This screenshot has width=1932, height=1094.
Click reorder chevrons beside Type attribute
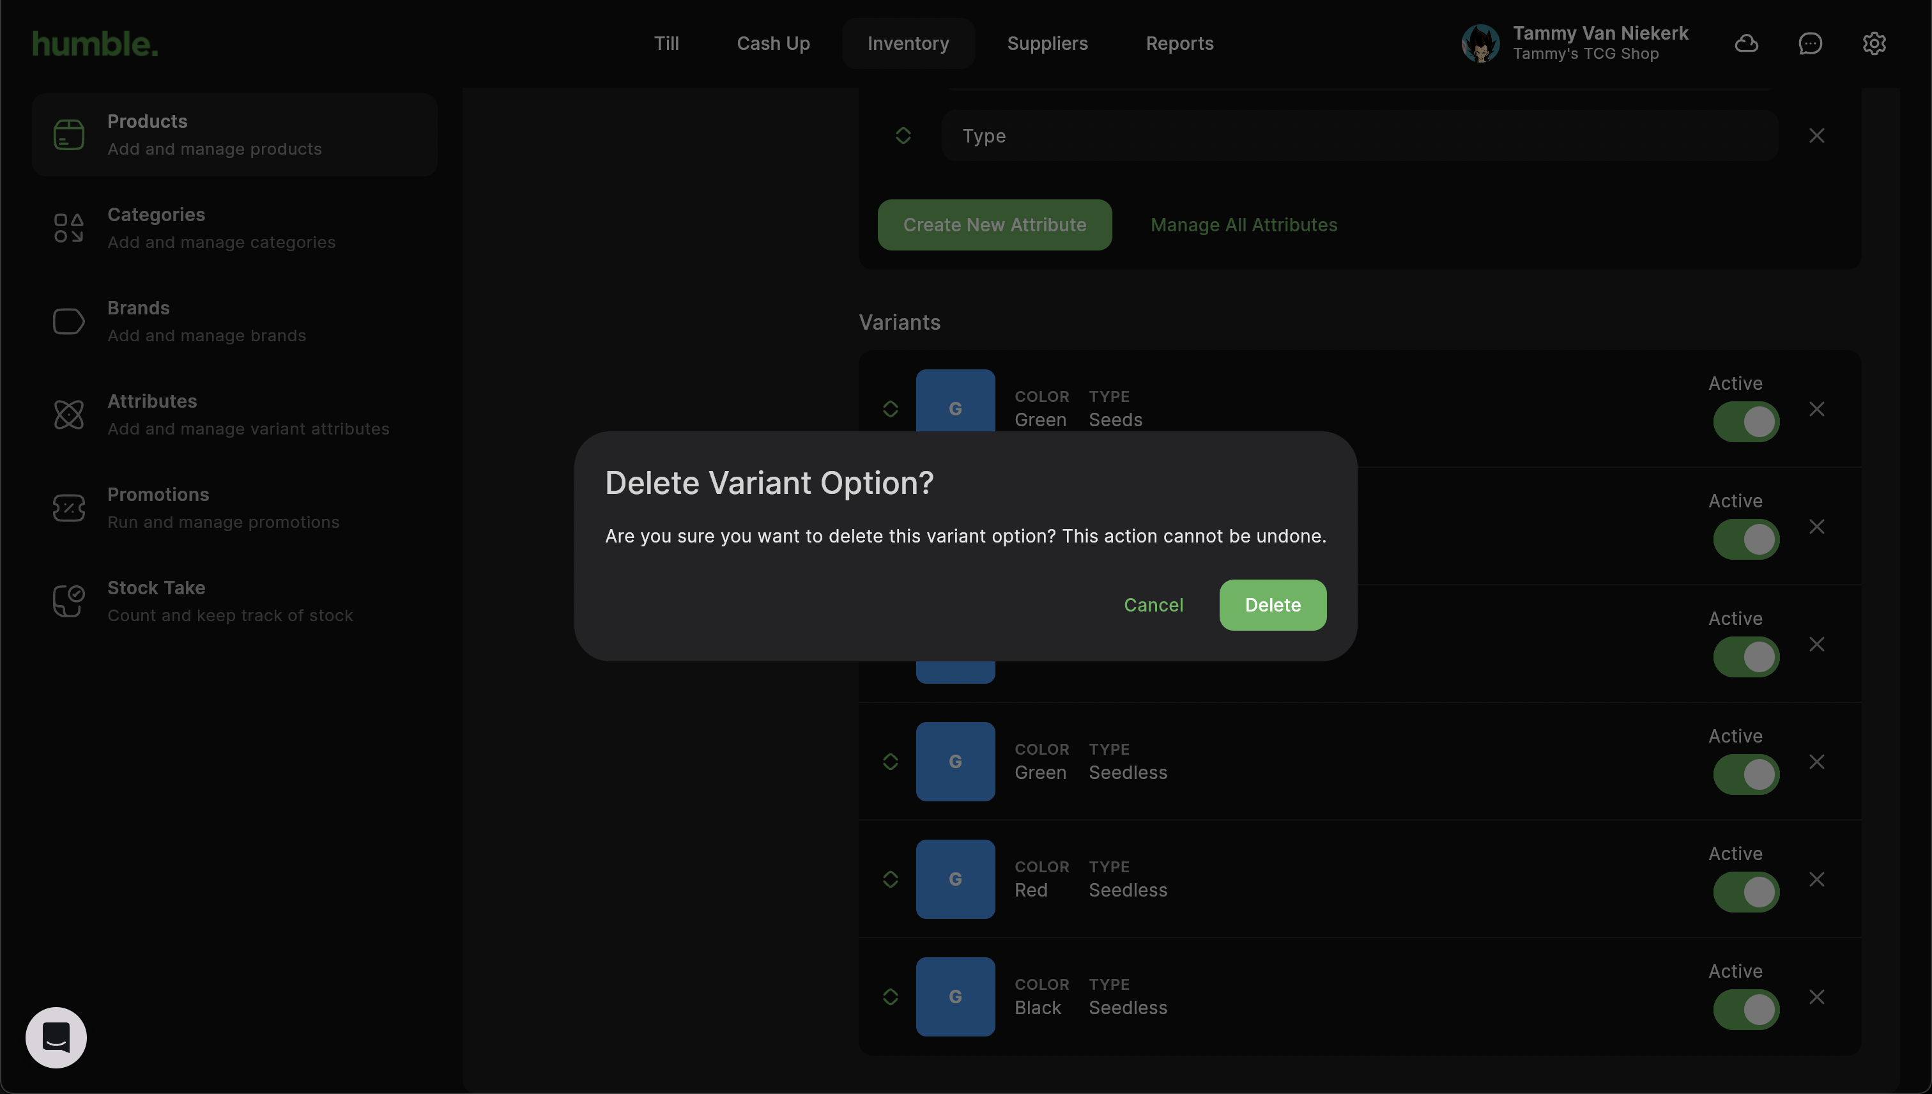click(x=903, y=136)
